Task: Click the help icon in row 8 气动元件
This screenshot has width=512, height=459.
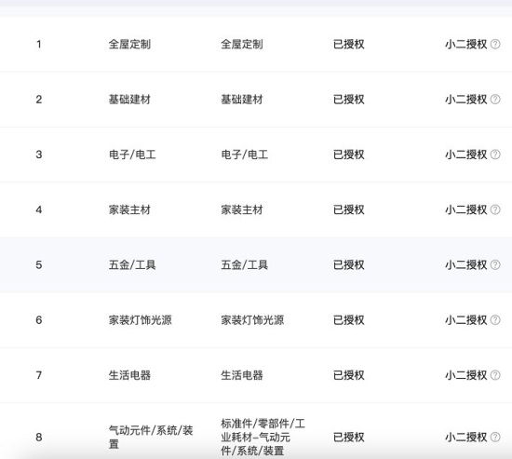Action: click(495, 437)
